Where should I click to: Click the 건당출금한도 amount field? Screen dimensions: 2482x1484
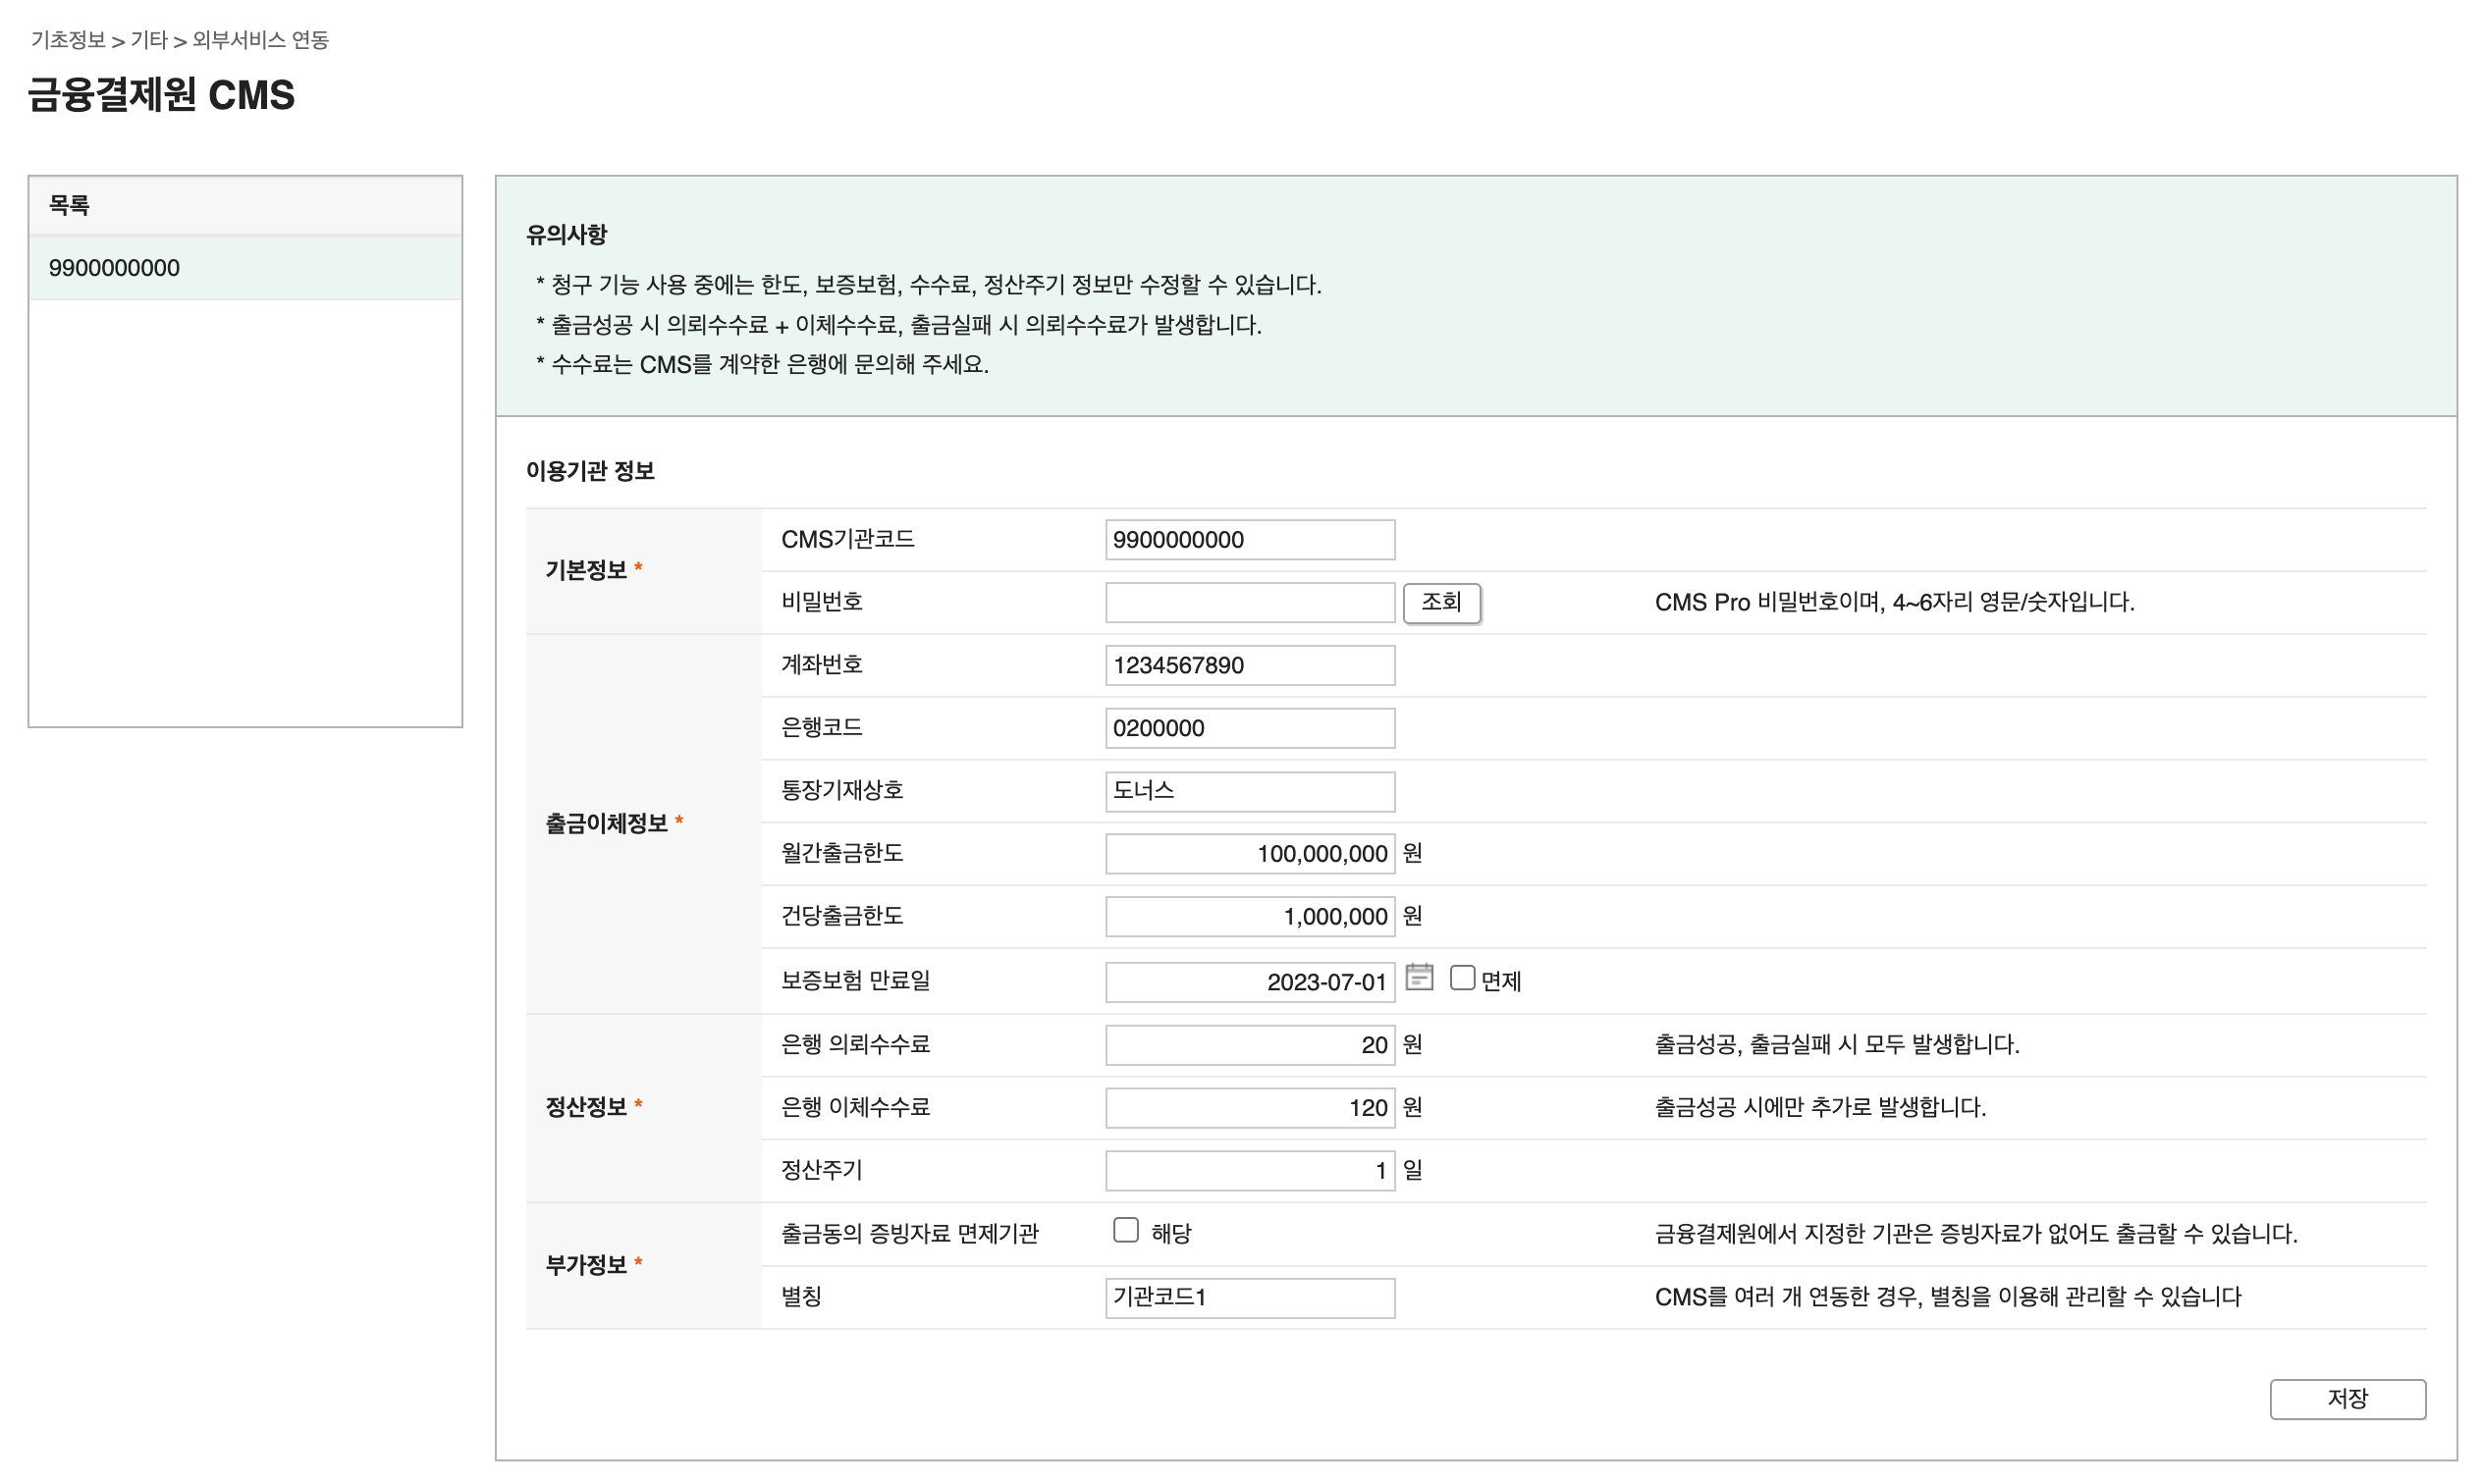(1249, 916)
